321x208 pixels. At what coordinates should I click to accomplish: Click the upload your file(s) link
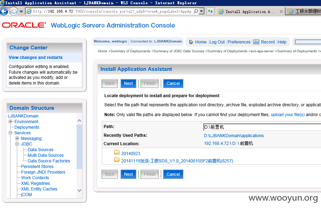288,115
